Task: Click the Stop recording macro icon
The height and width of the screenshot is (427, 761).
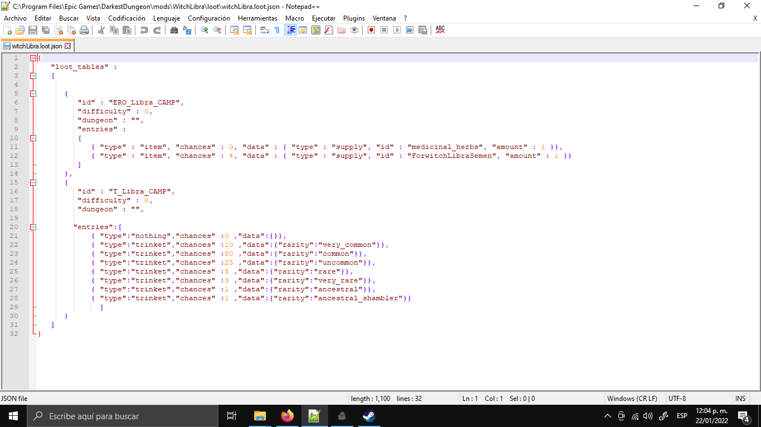Action: 384,30
